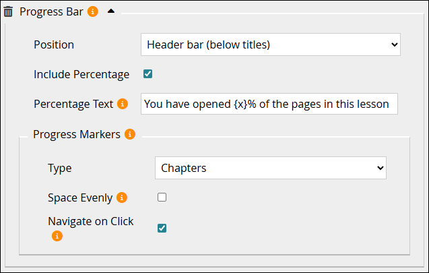Open the Type dropdown showing Chapters
Screen dimensions: 429x273
pyautogui.click(x=271, y=168)
